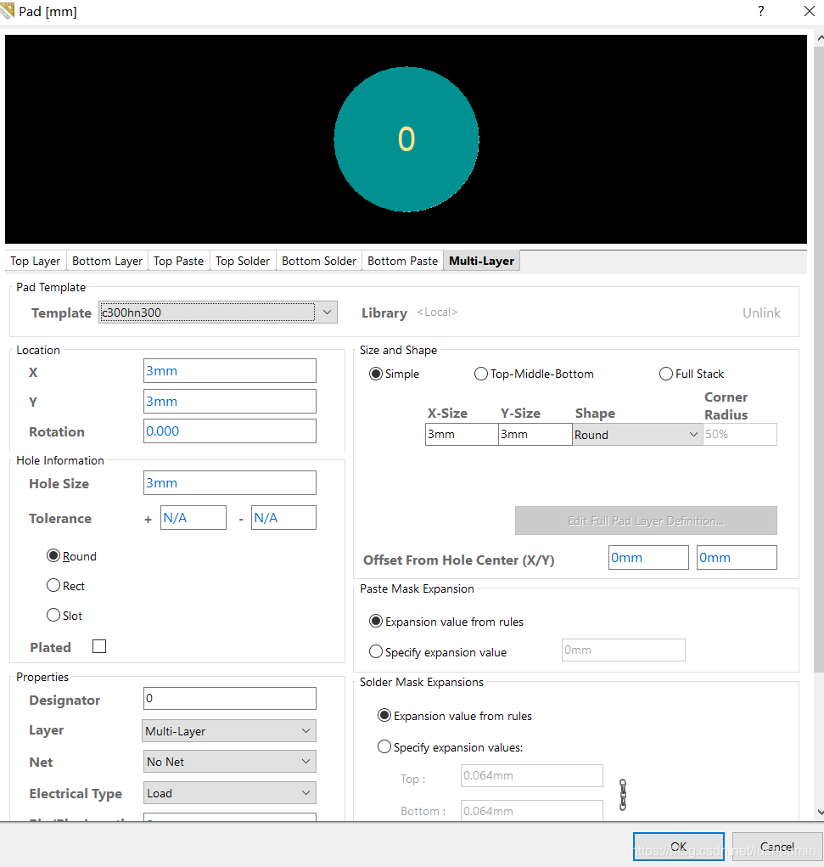This screenshot has width=824, height=867.
Task: Select the Slot hole shape option
Action: 54,616
